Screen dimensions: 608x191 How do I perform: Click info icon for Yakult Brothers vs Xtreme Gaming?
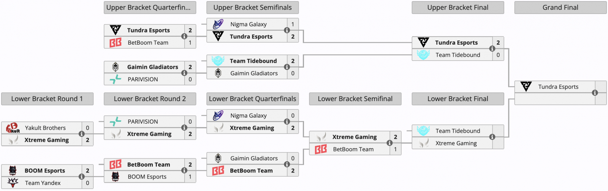click(82, 134)
